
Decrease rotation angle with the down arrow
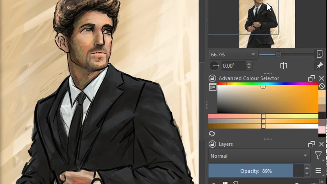click(249, 68)
